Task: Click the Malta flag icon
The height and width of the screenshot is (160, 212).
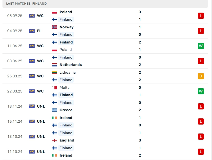Action: pyautogui.click(x=54, y=88)
